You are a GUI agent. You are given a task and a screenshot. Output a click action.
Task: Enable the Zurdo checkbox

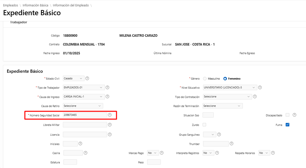204,125
